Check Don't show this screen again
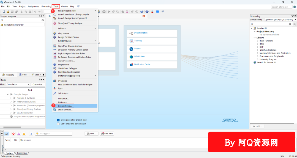The width and height of the screenshot is (297, 158). pos(58,124)
